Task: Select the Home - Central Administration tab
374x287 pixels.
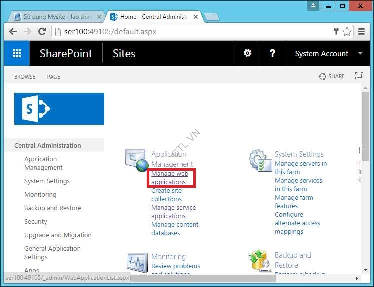Action: [154, 17]
